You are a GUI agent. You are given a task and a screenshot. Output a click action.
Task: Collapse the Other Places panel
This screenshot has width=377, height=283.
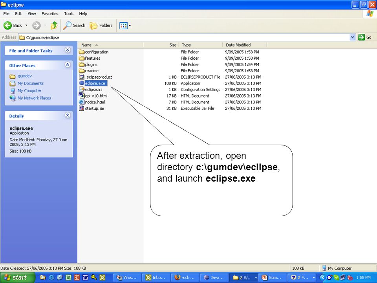pyautogui.click(x=68, y=65)
